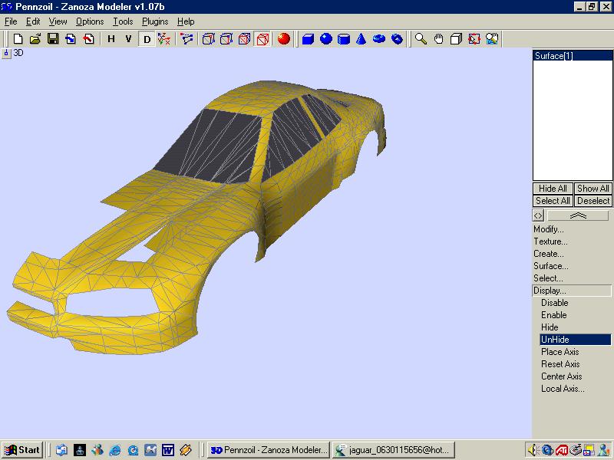Open the Plugins menu
Image resolution: width=614 pixels, height=460 pixels.
coord(155,21)
